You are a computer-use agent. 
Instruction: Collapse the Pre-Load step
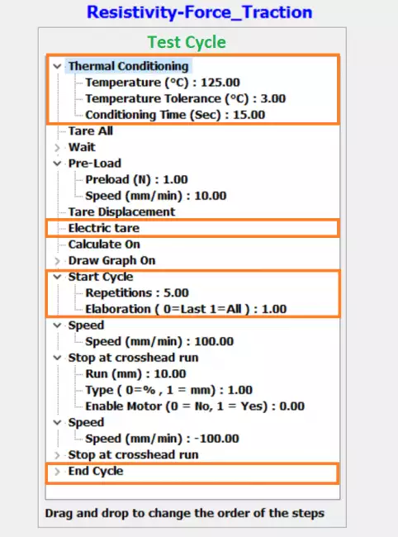pos(57,164)
